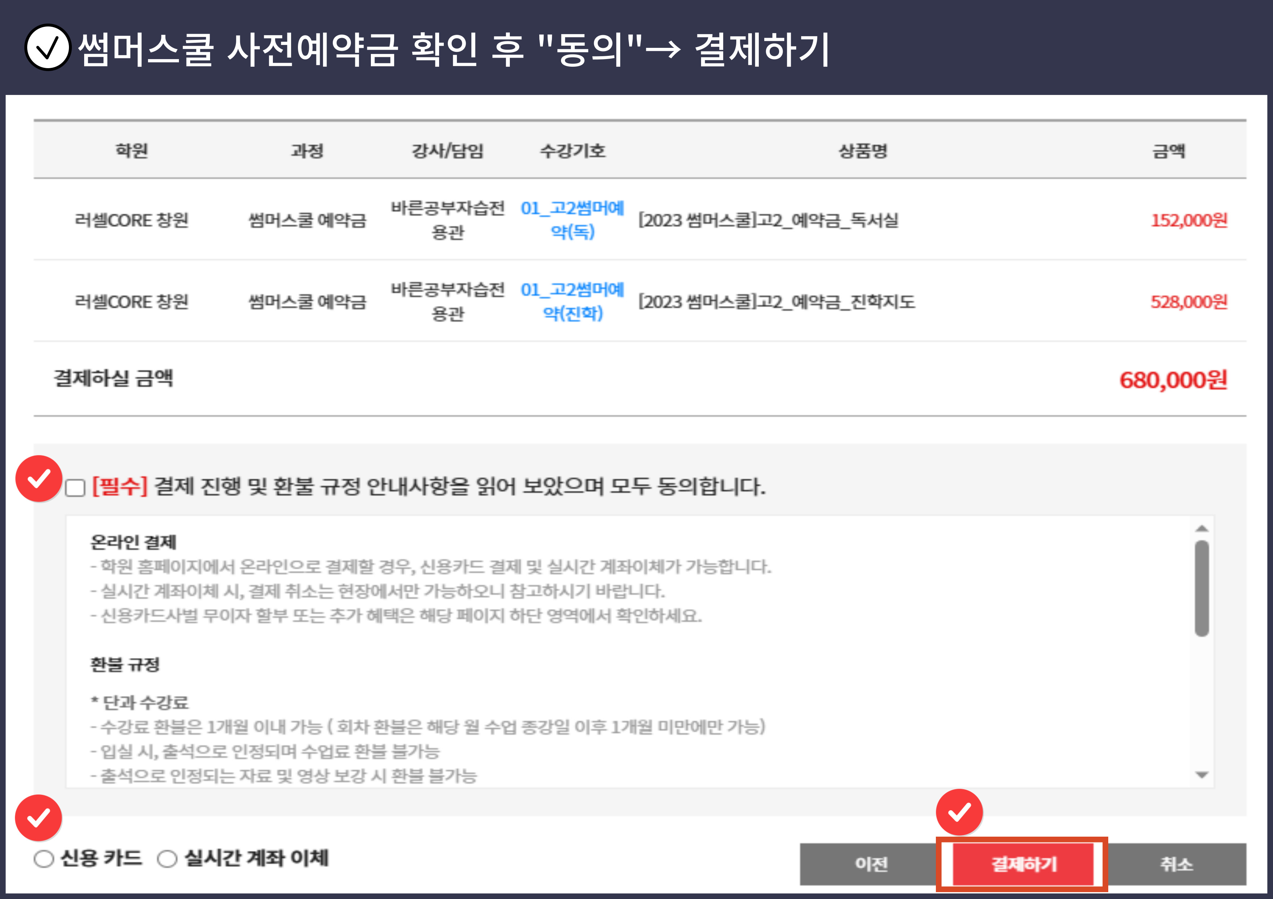Click the 온라인 결제 heading in terms

pos(133,542)
